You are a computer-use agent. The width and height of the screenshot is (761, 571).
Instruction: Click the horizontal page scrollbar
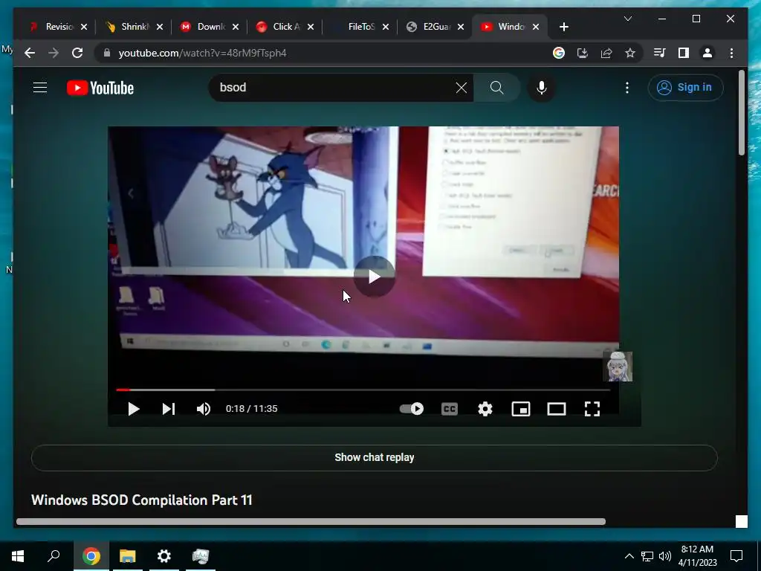[x=311, y=521]
